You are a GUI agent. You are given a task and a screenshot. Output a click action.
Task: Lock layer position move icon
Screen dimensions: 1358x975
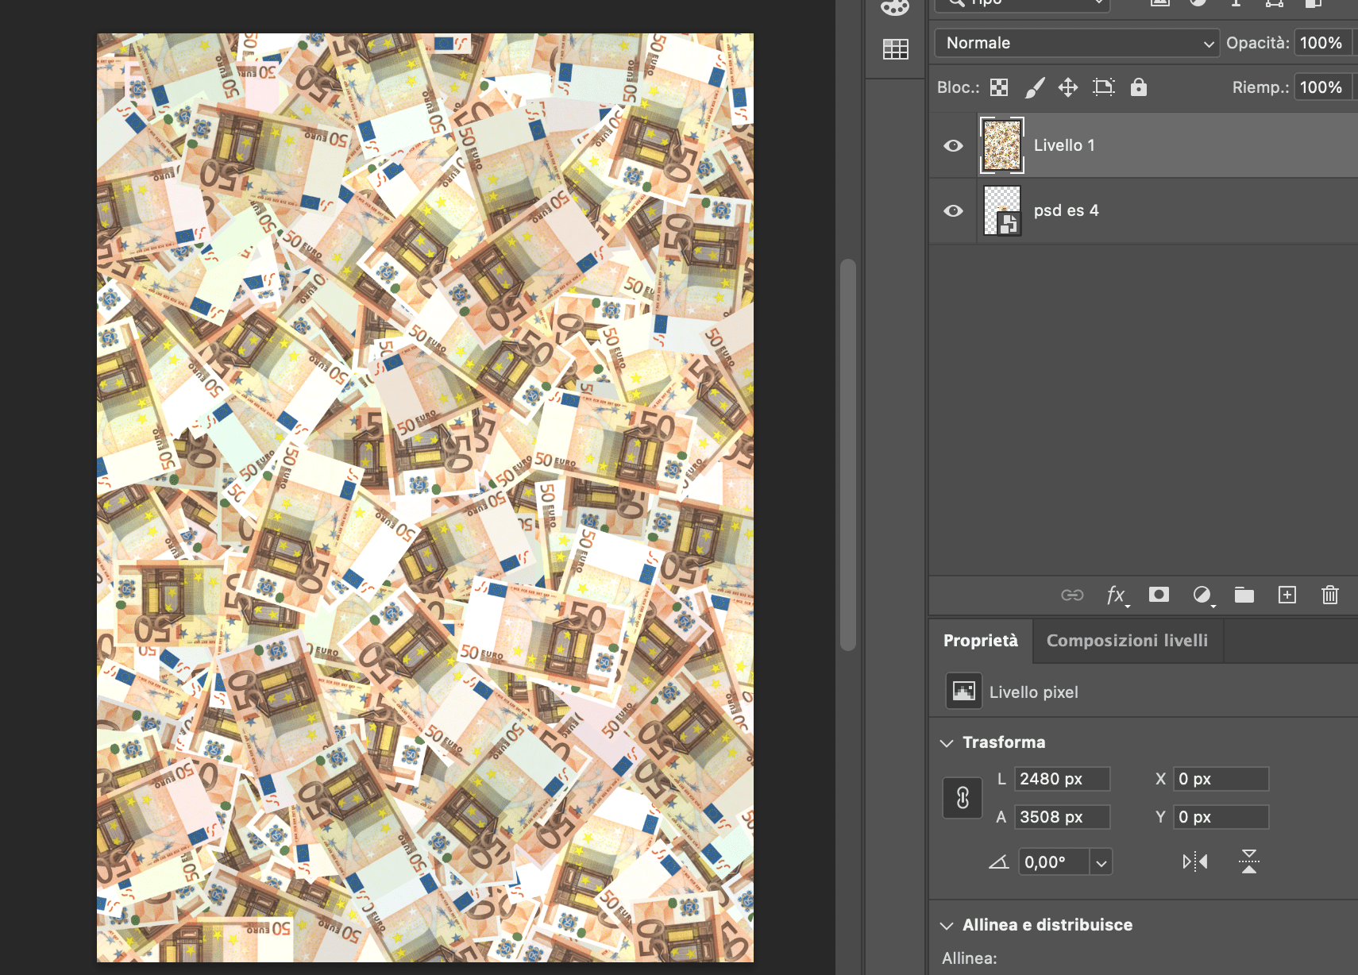click(x=1068, y=87)
